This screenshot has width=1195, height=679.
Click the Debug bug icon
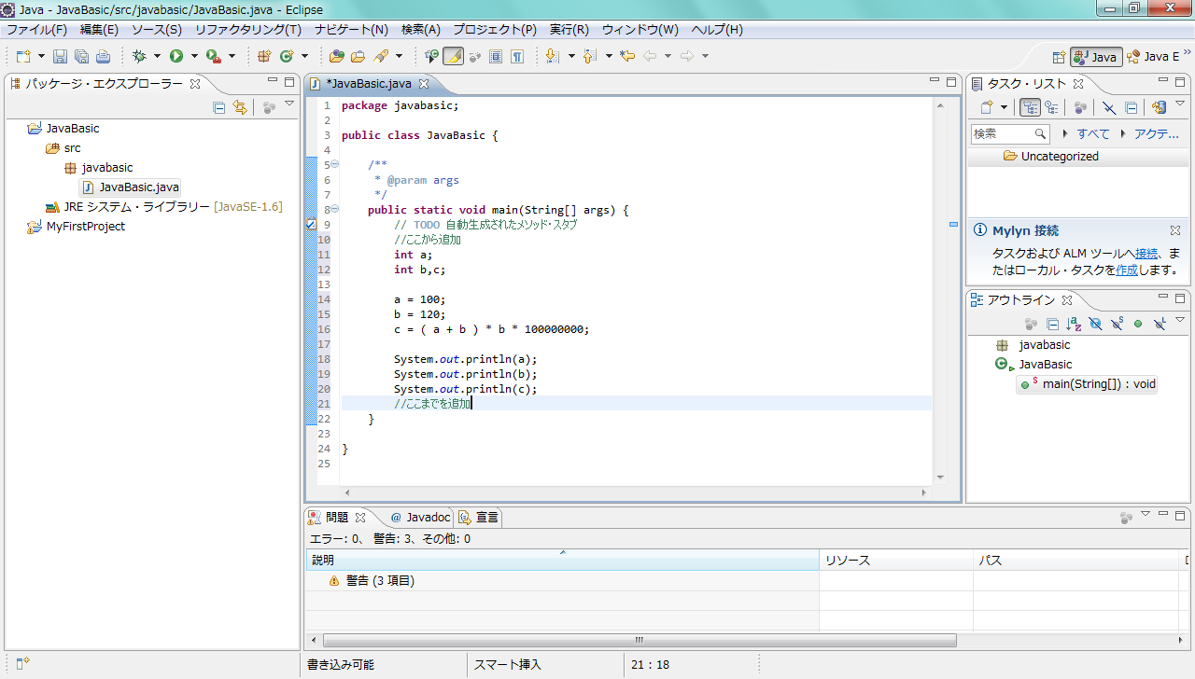139,56
